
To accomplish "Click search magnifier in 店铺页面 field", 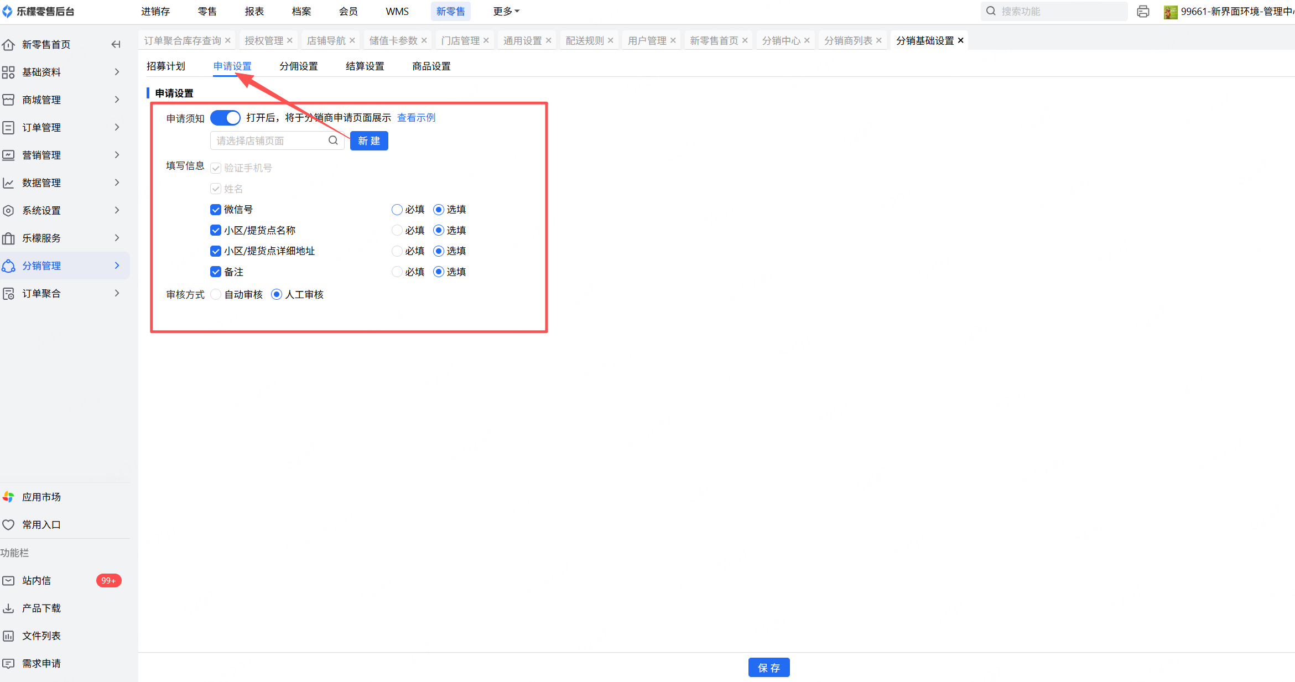I will click(x=333, y=140).
